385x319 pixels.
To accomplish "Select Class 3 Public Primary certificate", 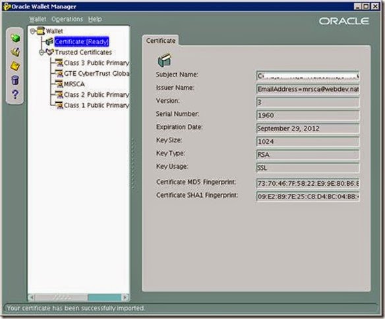I will (x=96, y=63).
